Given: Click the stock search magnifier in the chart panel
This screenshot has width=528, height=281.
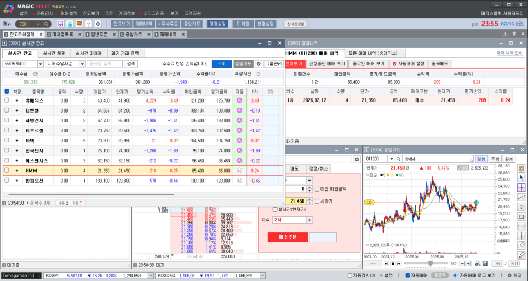Looking at the screenshot, I should point(398,159).
